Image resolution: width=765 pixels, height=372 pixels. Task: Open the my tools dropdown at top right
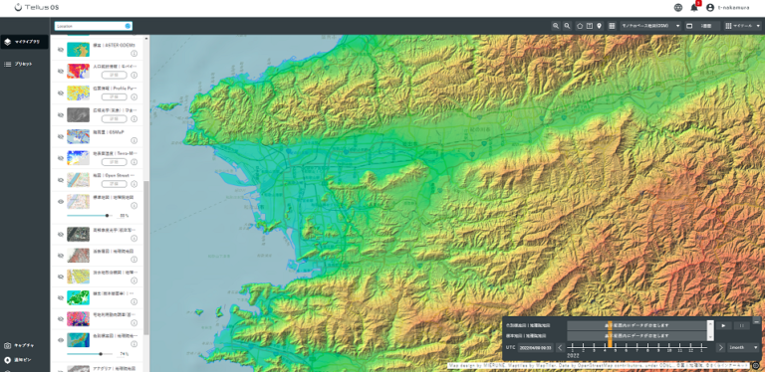click(742, 26)
